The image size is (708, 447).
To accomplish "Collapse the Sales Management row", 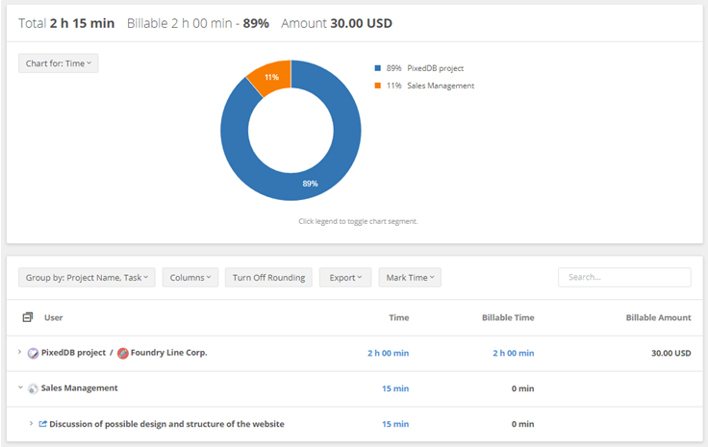I will coord(19,388).
